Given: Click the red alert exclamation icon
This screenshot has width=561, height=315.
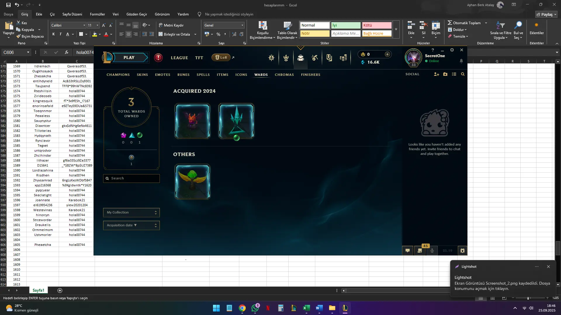Looking at the screenshot, I should [158, 57].
